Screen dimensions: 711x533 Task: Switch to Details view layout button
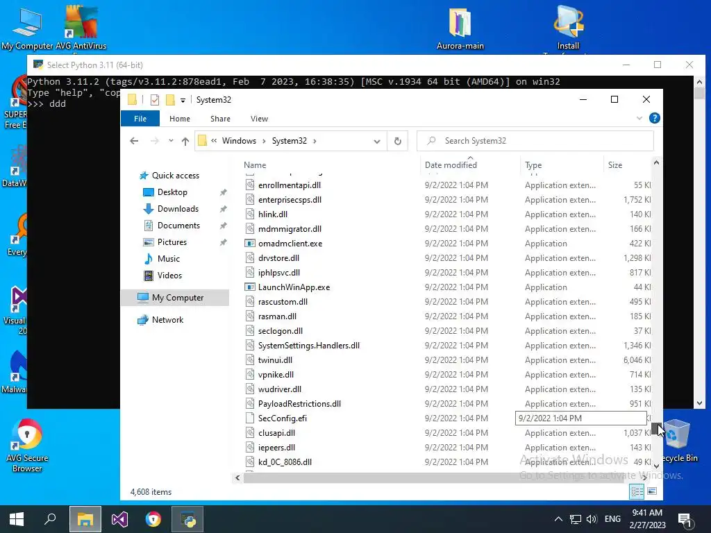coord(637,491)
